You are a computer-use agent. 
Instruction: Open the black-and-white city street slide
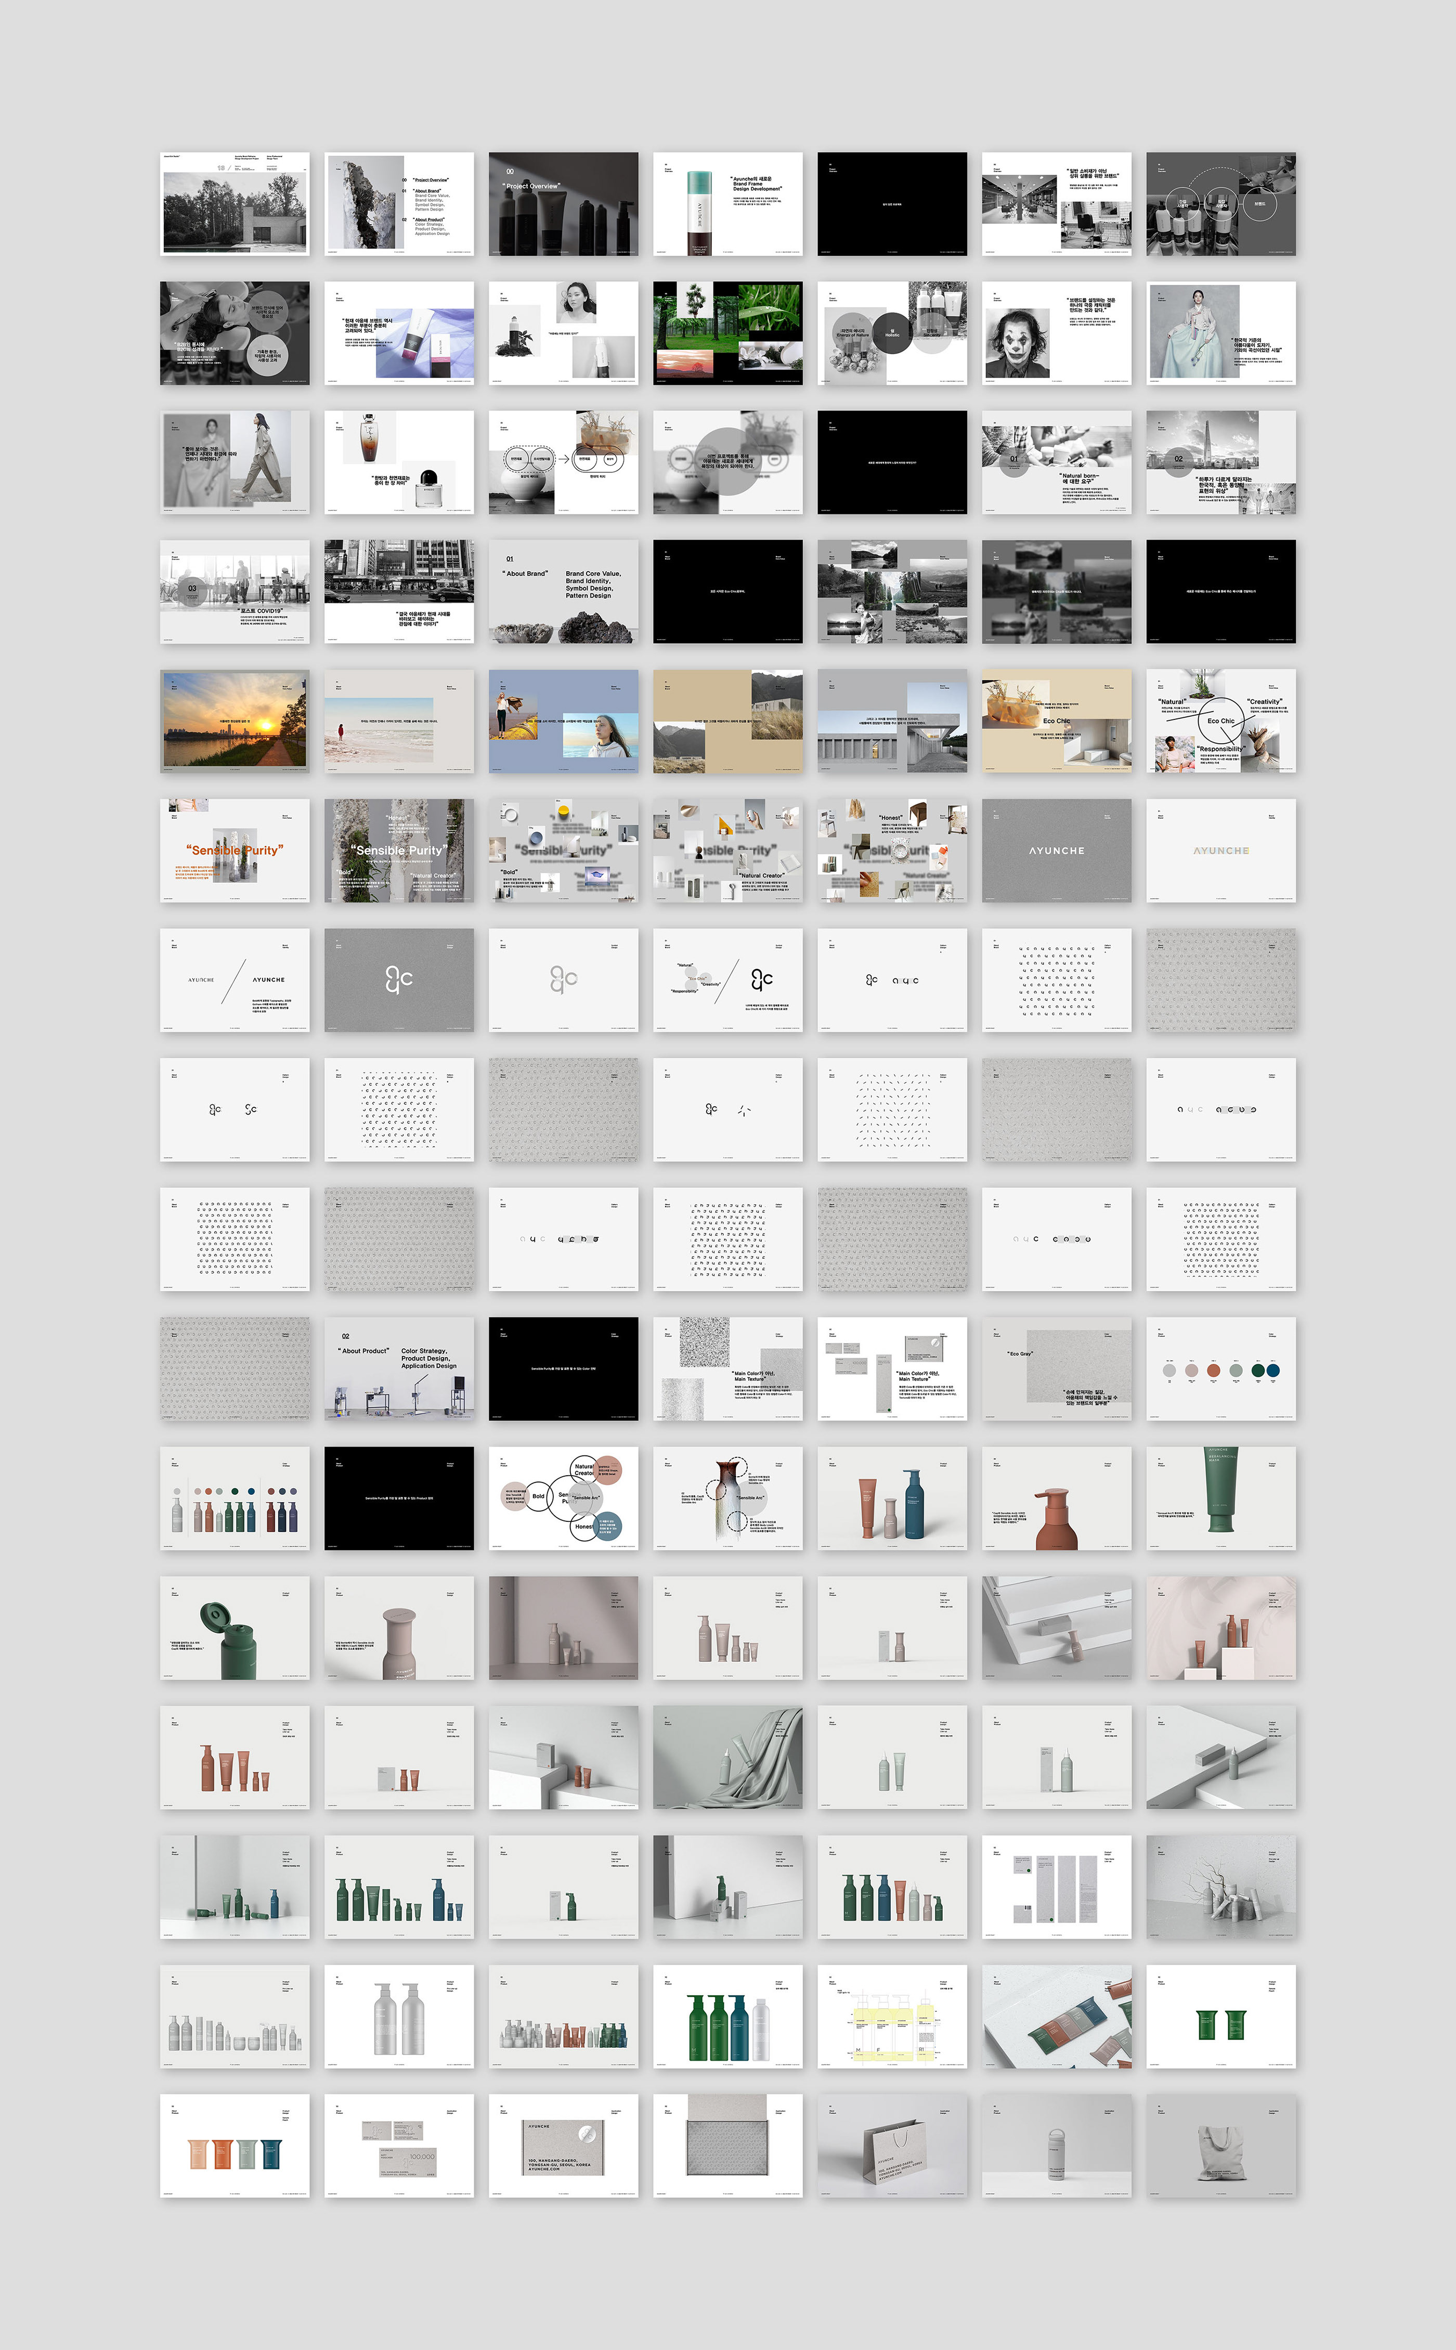[399, 591]
